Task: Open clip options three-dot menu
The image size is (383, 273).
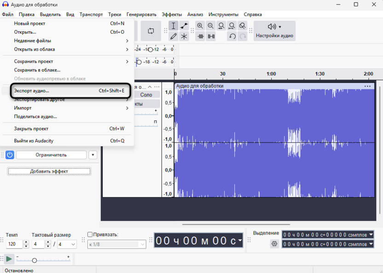Action: (367, 86)
